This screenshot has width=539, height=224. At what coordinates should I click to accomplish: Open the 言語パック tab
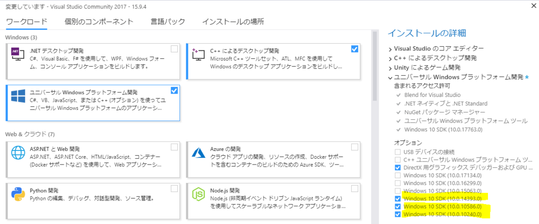[x=168, y=22]
